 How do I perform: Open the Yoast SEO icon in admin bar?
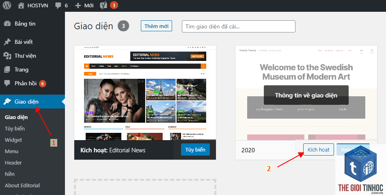click(x=104, y=5)
